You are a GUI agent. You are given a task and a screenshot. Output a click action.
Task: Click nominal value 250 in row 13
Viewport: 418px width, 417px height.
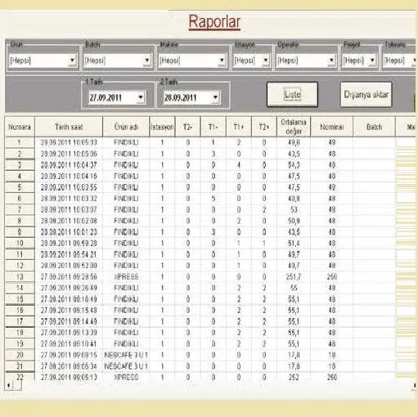pos(332,276)
